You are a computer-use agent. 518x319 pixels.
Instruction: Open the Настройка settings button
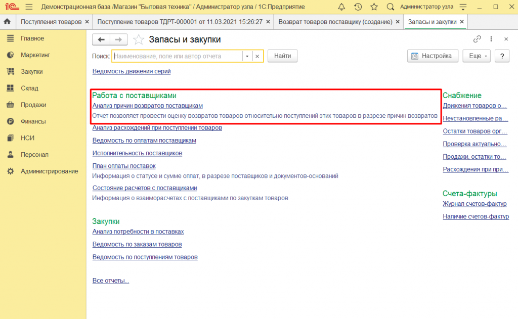click(x=433, y=56)
